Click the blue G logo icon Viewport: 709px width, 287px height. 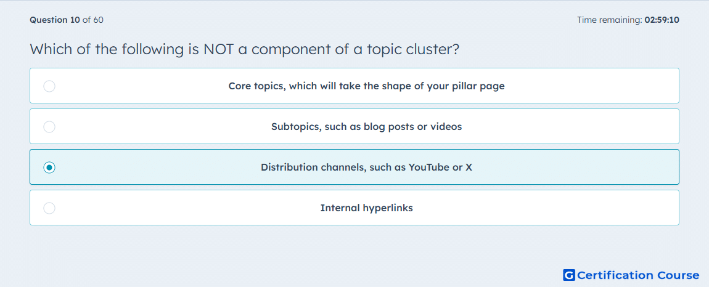569,275
